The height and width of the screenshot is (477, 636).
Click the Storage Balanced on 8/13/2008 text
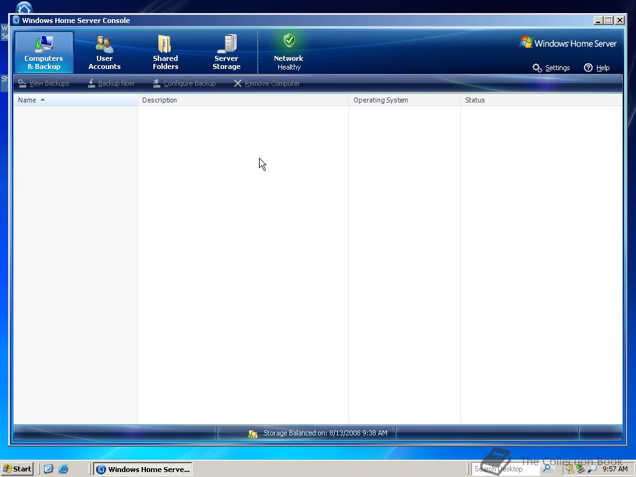pyautogui.click(x=325, y=433)
